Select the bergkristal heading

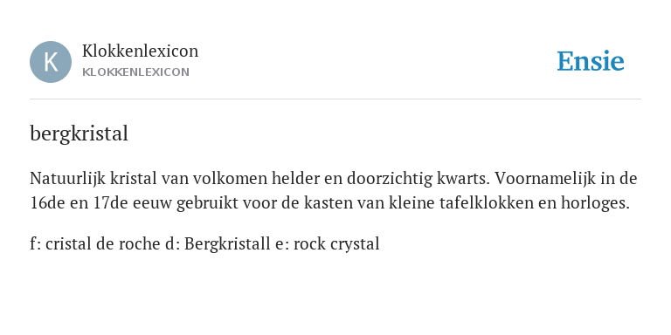[80, 133]
